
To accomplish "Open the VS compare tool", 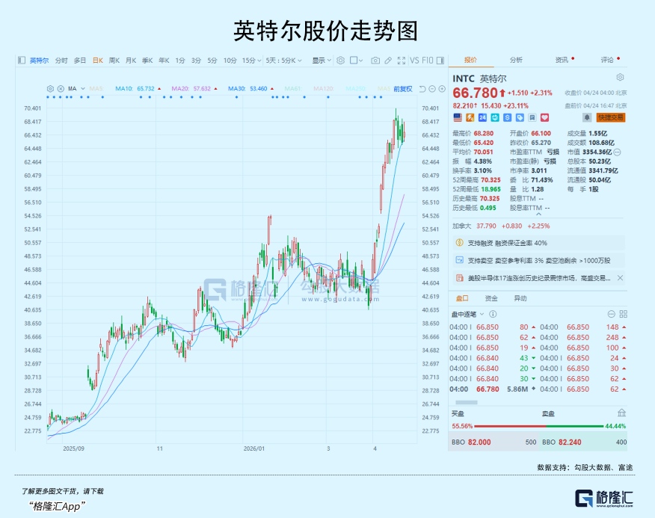I will click(414, 61).
